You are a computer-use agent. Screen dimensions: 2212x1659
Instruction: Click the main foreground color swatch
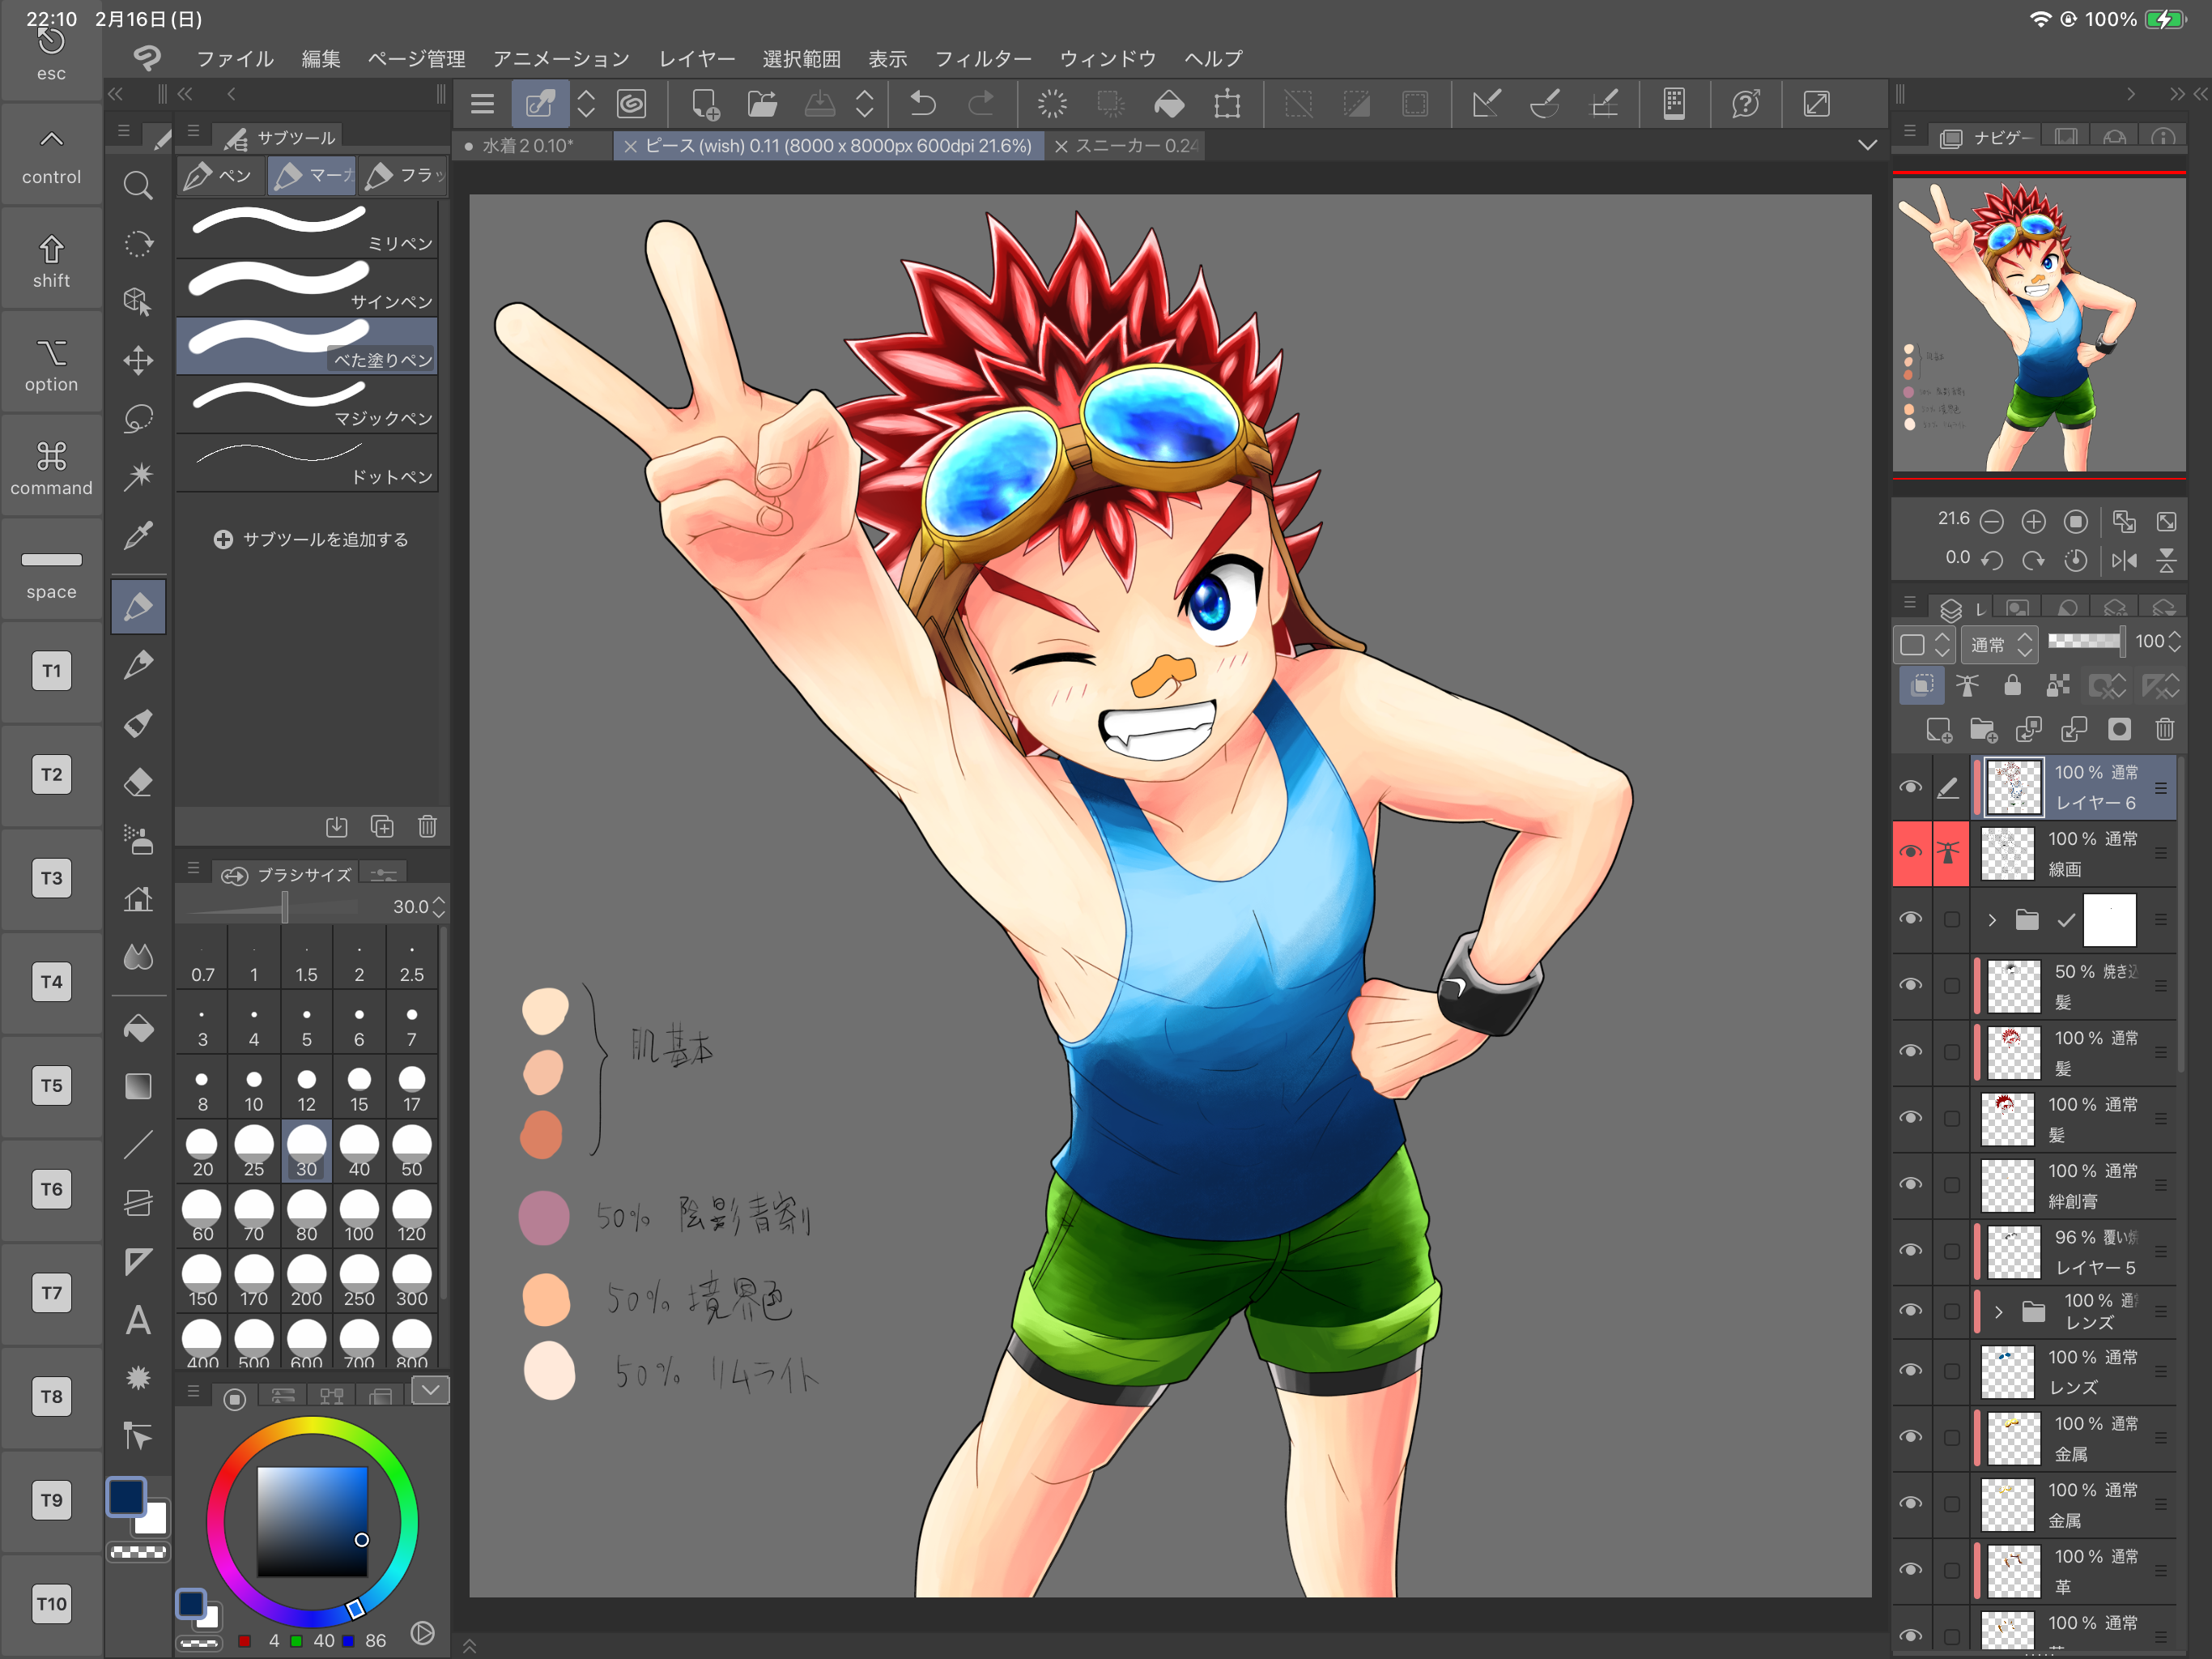[x=126, y=1497]
